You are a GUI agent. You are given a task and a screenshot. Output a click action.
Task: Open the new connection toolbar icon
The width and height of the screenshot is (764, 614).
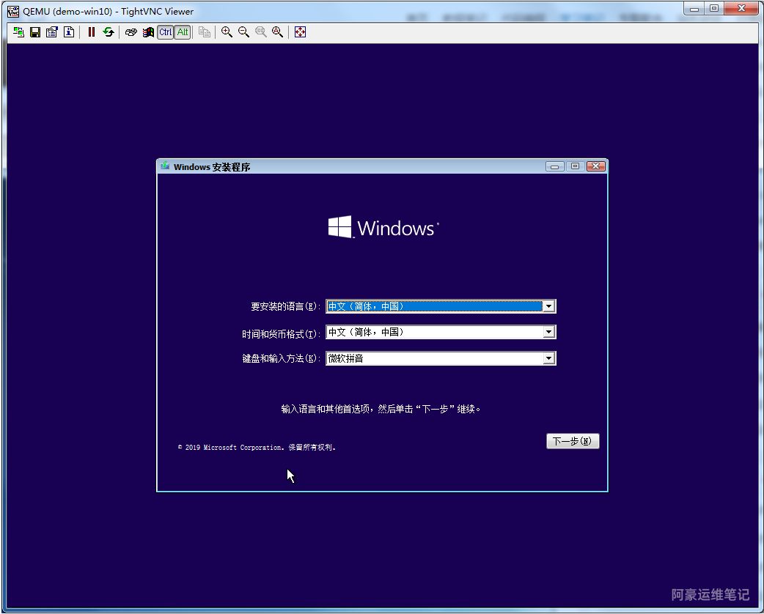[x=18, y=32]
